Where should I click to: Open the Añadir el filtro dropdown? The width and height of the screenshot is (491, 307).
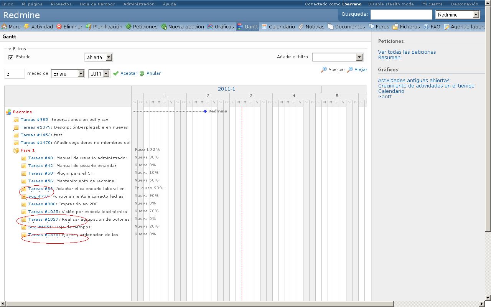tap(338, 57)
